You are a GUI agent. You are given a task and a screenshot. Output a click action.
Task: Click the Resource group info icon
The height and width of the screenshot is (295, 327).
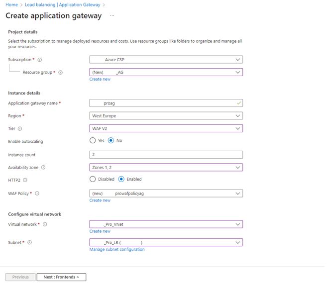[x=61, y=73]
